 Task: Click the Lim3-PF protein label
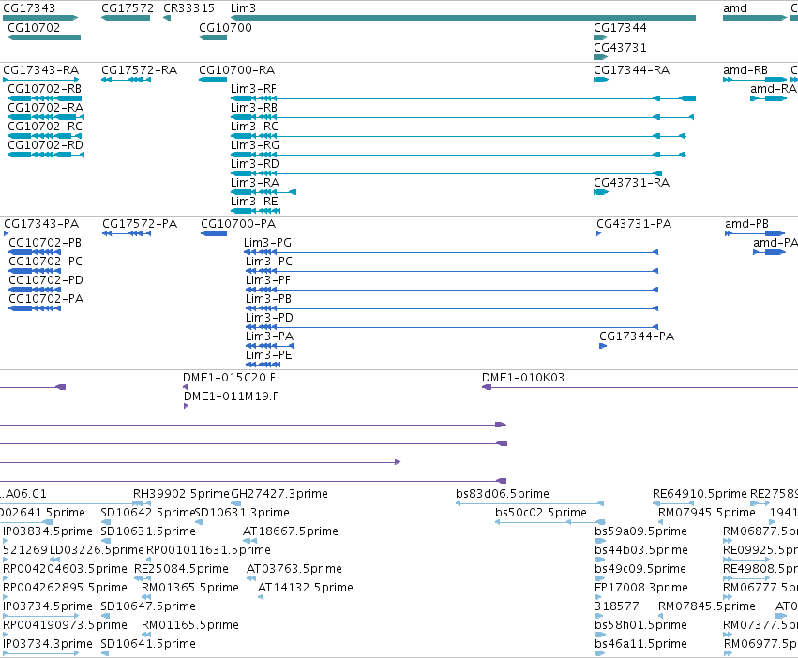point(268,280)
